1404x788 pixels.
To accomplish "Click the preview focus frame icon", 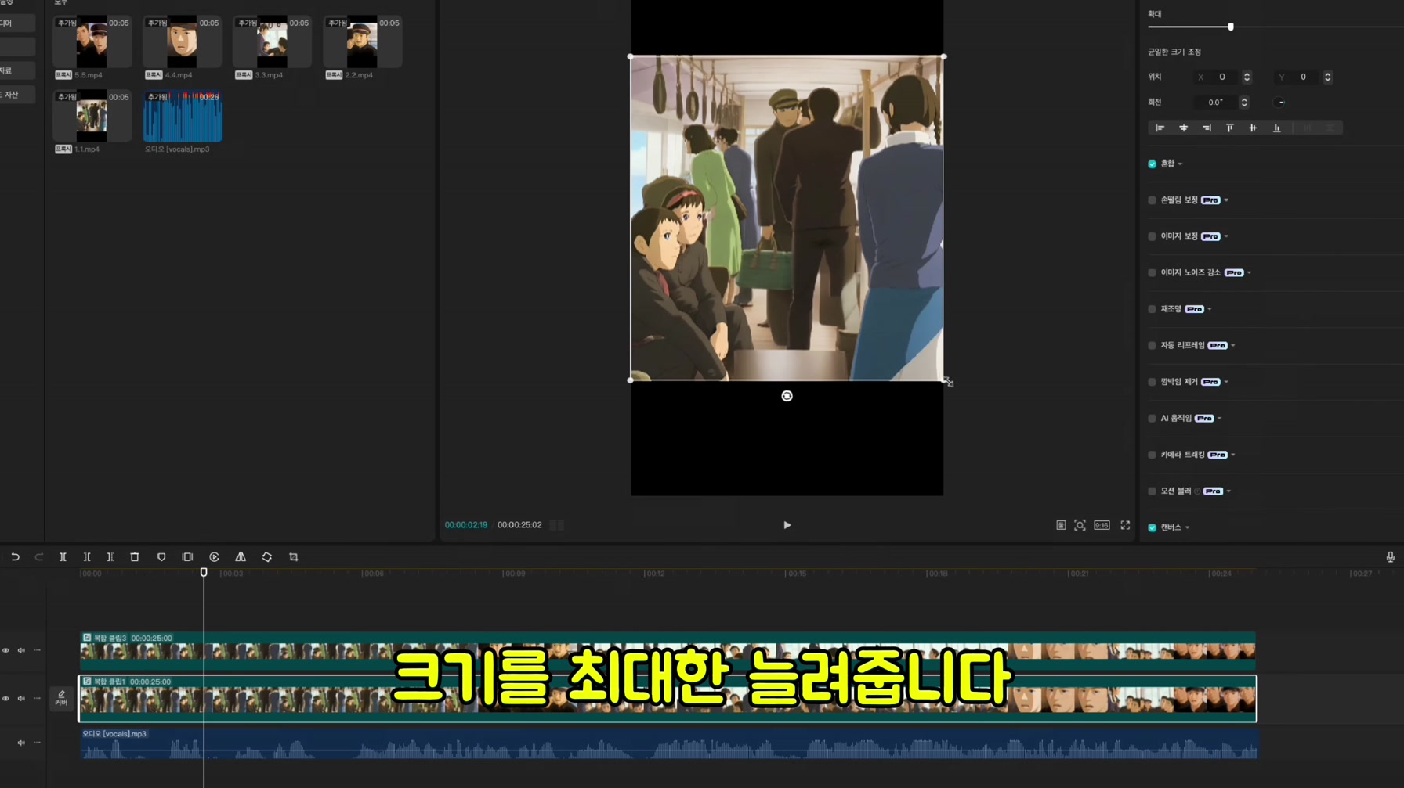I will (1080, 525).
